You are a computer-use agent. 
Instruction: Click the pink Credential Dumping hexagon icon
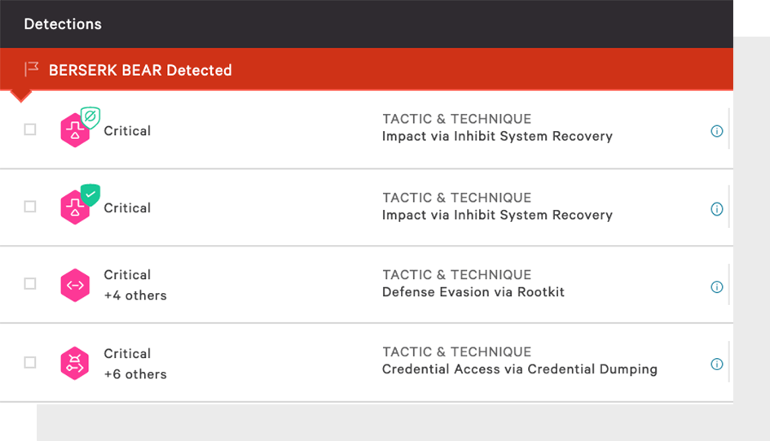pos(75,364)
